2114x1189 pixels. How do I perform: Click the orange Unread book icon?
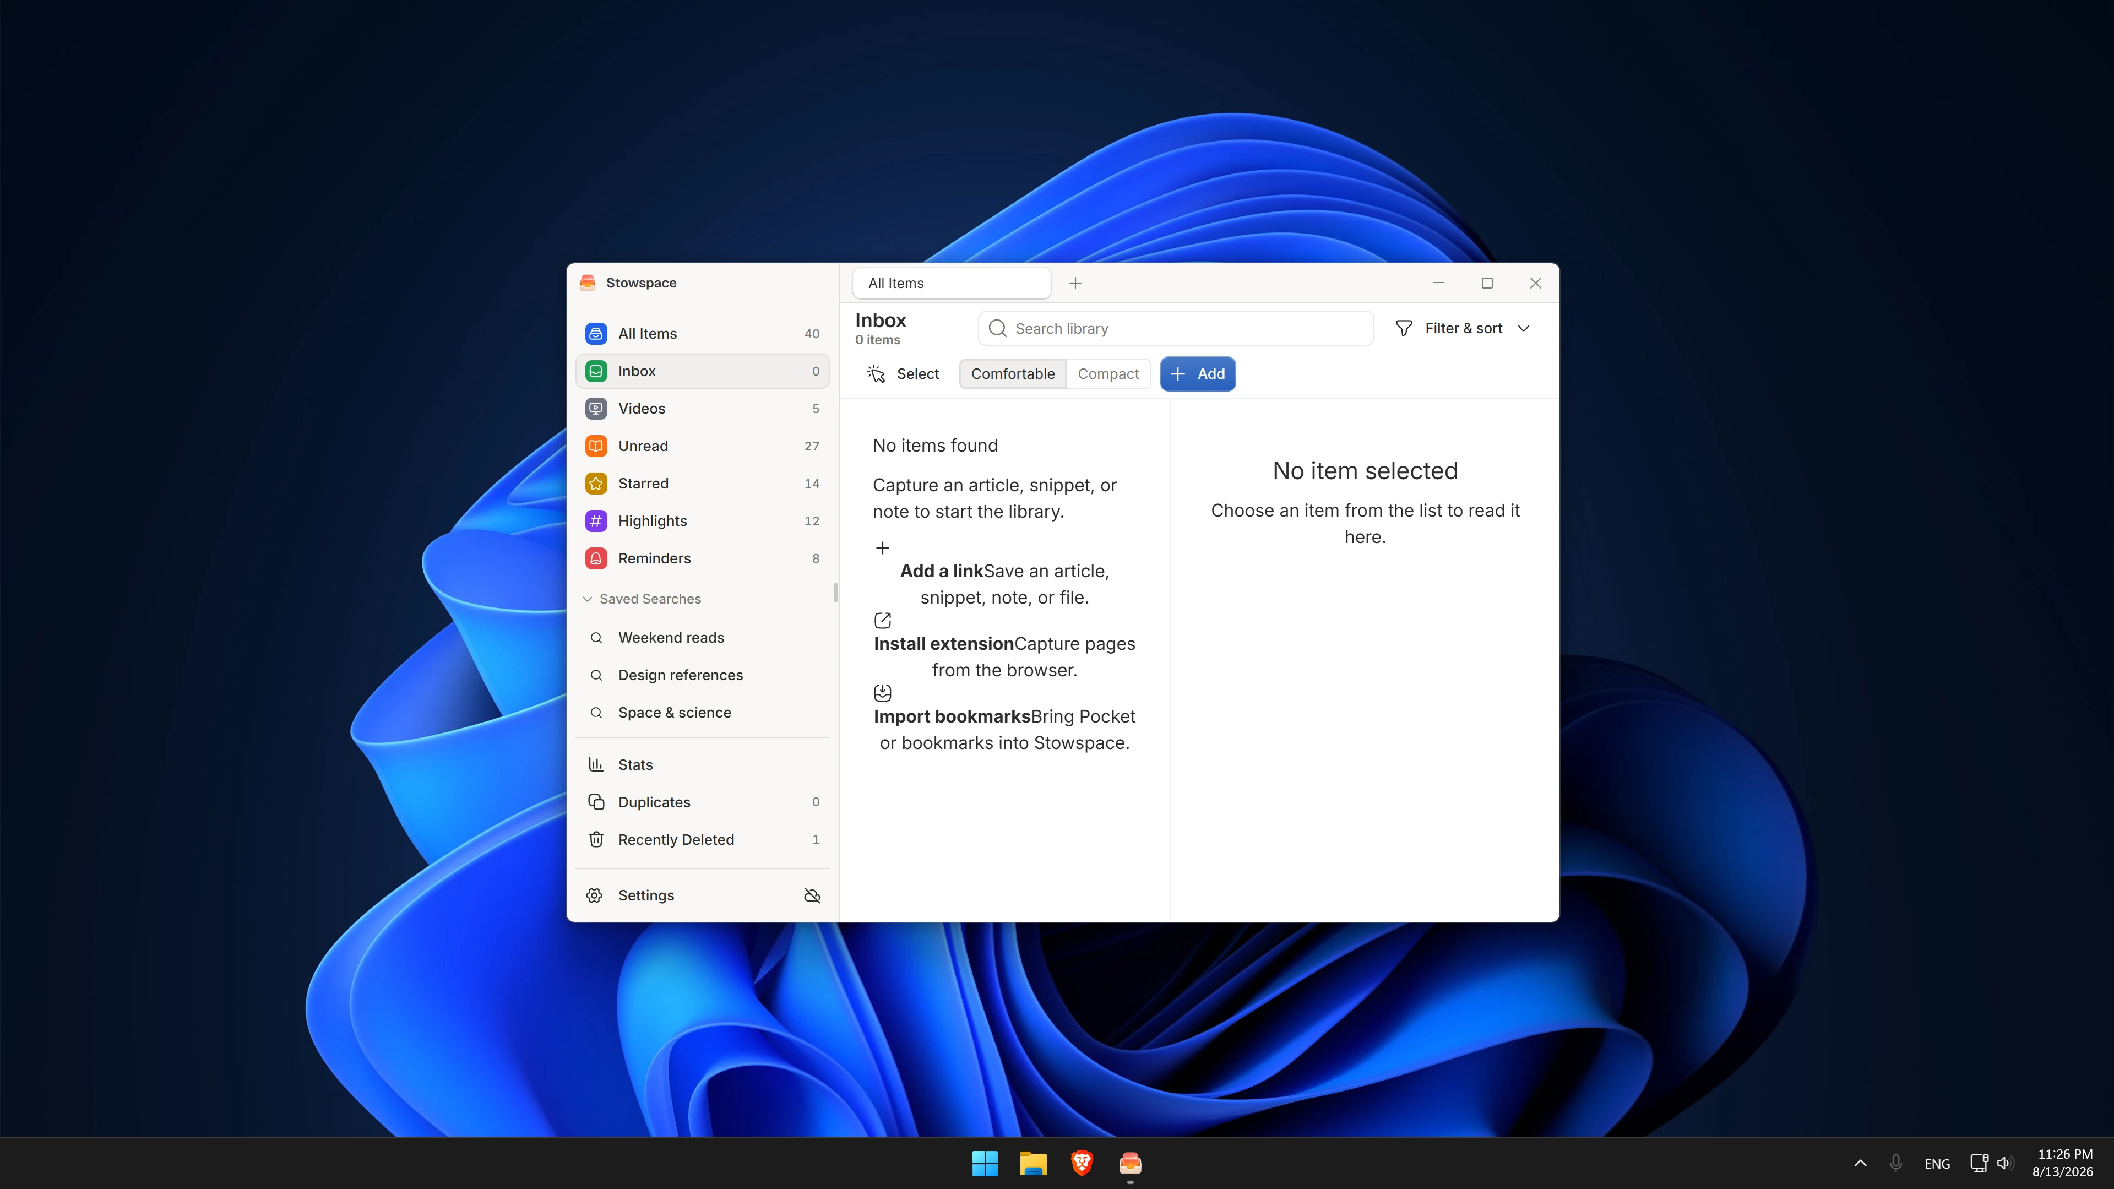pyautogui.click(x=596, y=446)
